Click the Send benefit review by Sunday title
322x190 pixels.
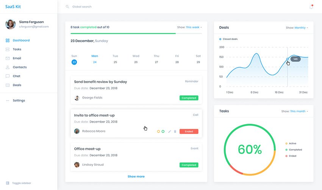100,82
